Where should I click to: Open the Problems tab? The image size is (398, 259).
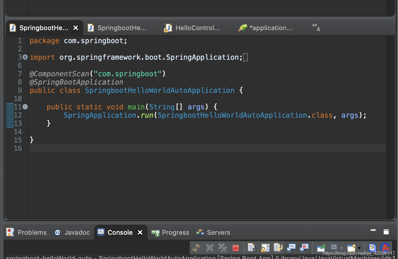click(x=27, y=232)
